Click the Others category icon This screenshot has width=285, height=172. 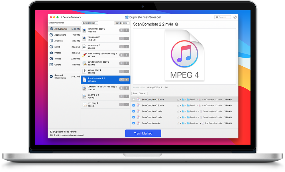click(x=51, y=64)
